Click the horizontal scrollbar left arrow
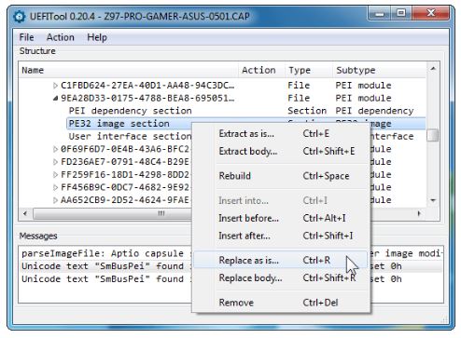 25,213
